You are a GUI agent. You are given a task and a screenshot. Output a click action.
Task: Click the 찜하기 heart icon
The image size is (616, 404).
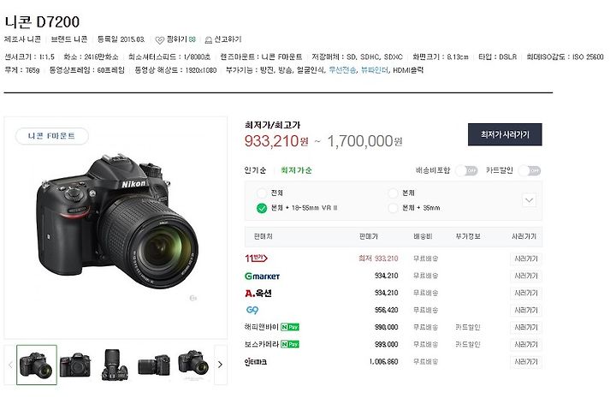pyautogui.click(x=159, y=40)
